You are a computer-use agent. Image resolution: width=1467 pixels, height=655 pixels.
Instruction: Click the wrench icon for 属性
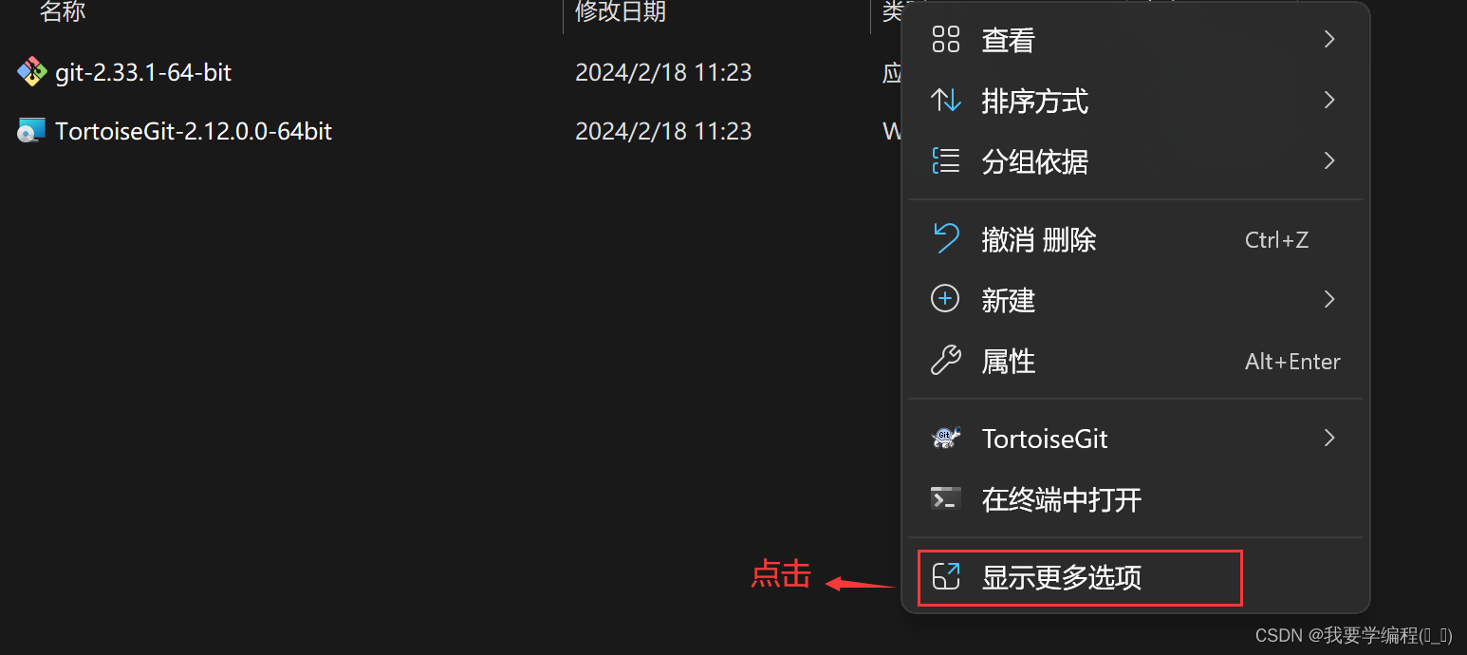tap(946, 361)
